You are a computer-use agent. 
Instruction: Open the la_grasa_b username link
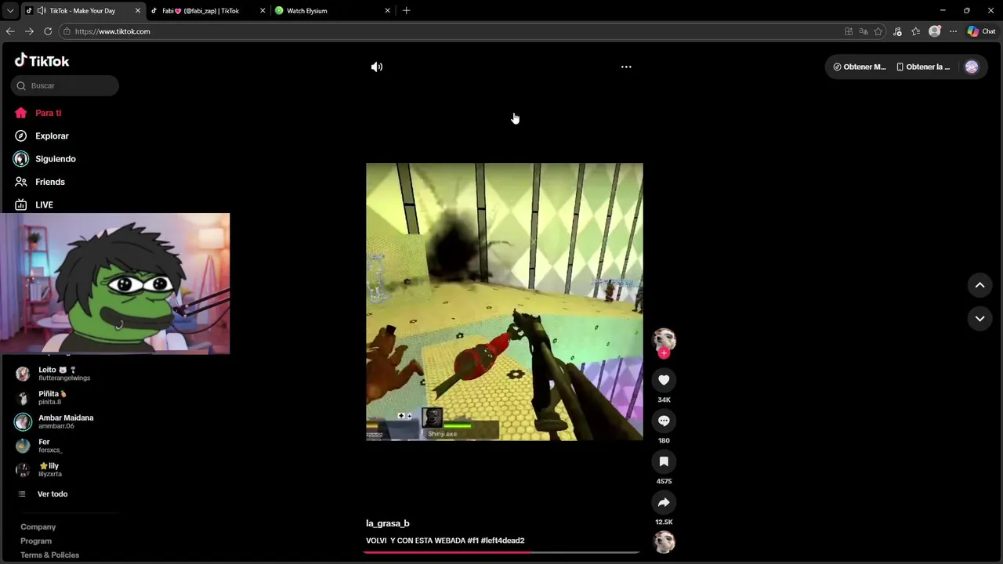point(388,523)
